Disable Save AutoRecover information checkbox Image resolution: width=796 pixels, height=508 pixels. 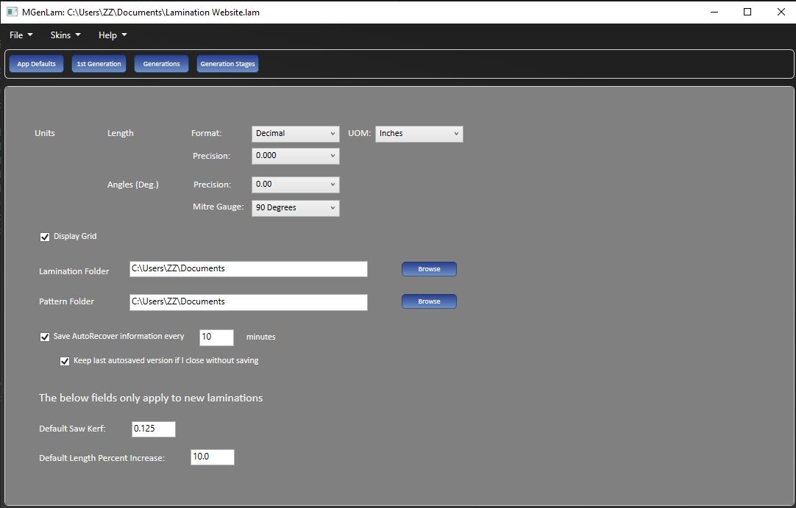click(45, 337)
